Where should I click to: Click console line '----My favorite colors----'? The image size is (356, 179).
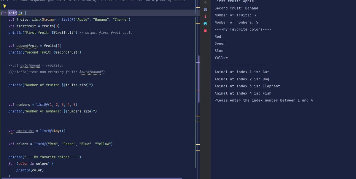click(x=243, y=29)
